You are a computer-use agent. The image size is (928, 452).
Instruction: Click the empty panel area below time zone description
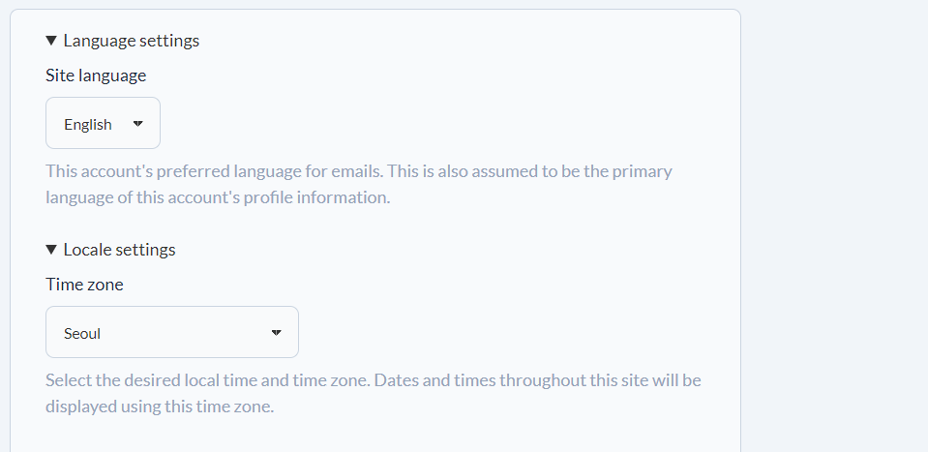click(x=387, y=436)
